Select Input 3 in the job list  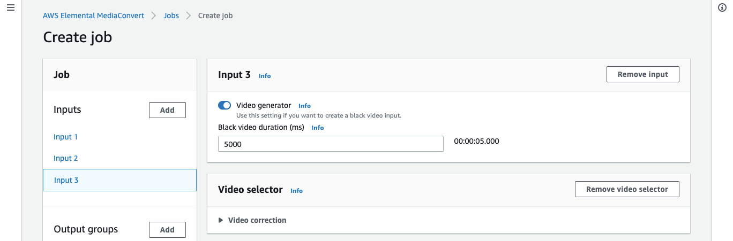point(119,180)
